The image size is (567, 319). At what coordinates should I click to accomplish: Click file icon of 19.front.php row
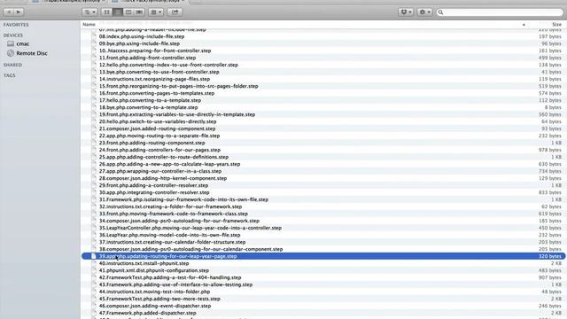[94, 114]
